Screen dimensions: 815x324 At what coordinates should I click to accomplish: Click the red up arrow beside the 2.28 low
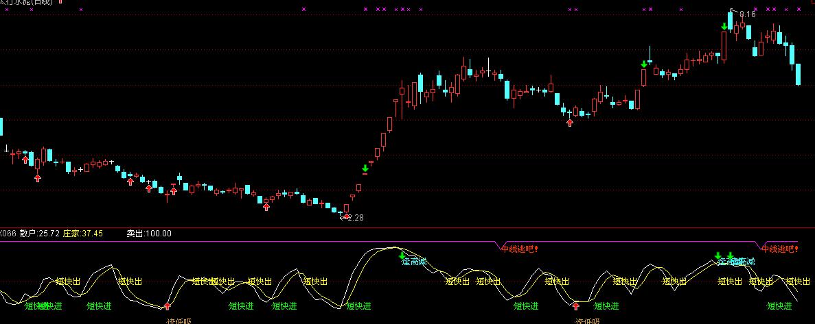point(347,216)
